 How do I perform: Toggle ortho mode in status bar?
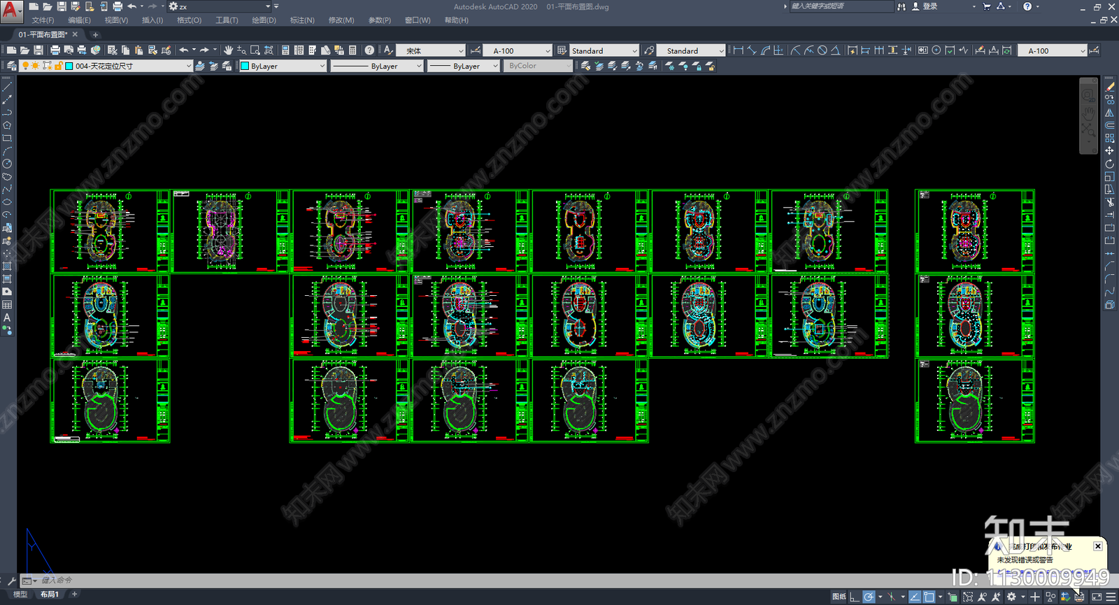click(855, 597)
